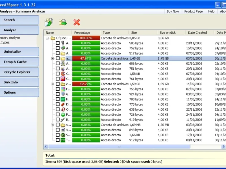Click the folder icon of the C:\Docu... root row

point(53,38)
